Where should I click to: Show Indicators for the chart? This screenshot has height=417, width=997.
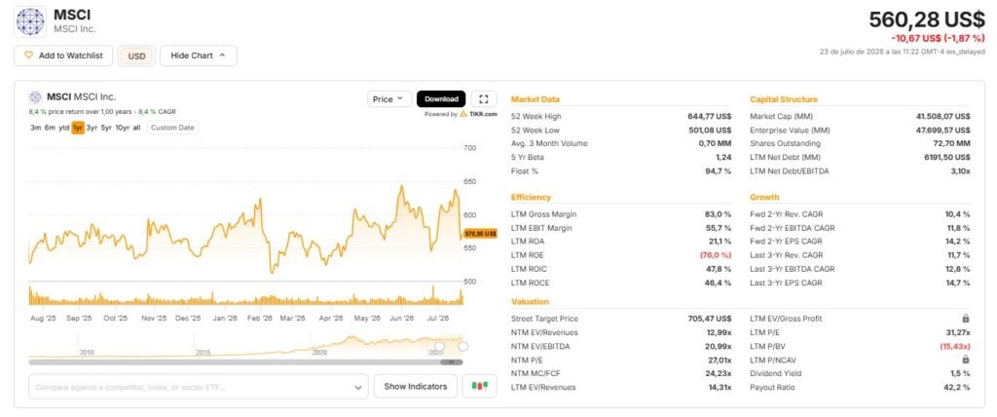[x=415, y=387]
